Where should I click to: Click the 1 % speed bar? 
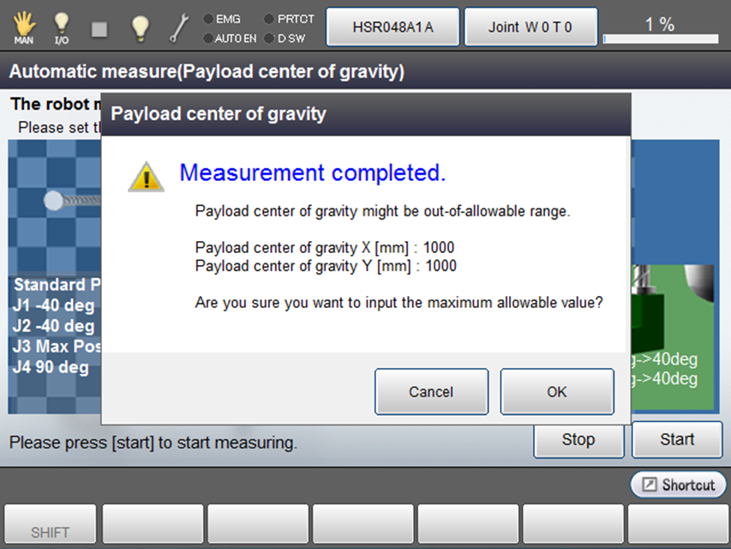tap(660, 27)
